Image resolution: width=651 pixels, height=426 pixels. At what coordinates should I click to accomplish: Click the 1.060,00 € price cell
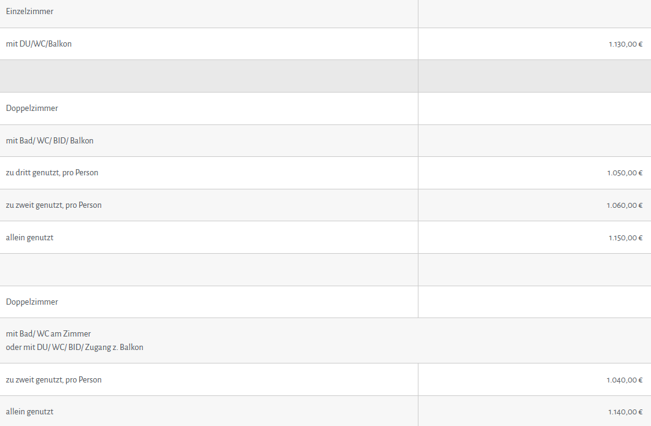tap(534, 205)
